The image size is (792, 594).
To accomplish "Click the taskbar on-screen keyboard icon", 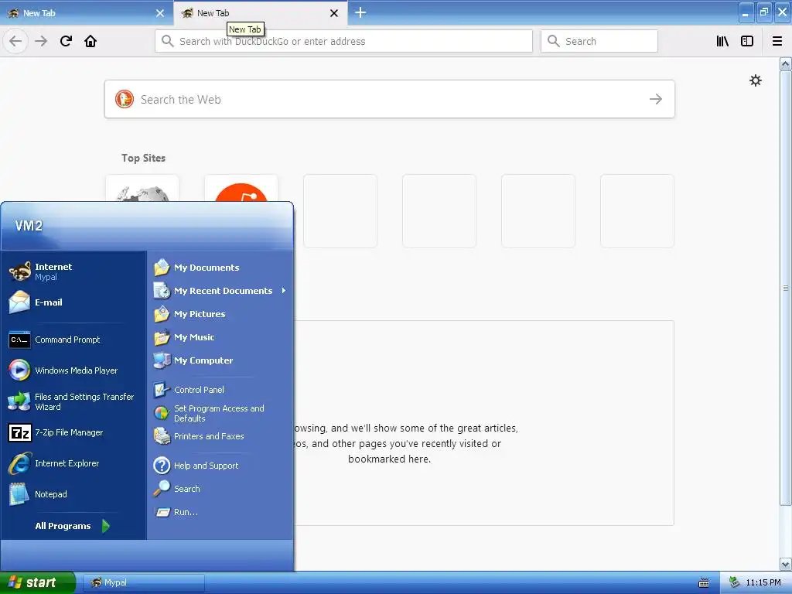I will [x=703, y=583].
